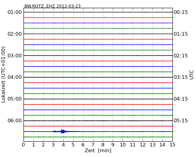Click the black trace at 06:00
This screenshot has height=157, width=196.
98,121
